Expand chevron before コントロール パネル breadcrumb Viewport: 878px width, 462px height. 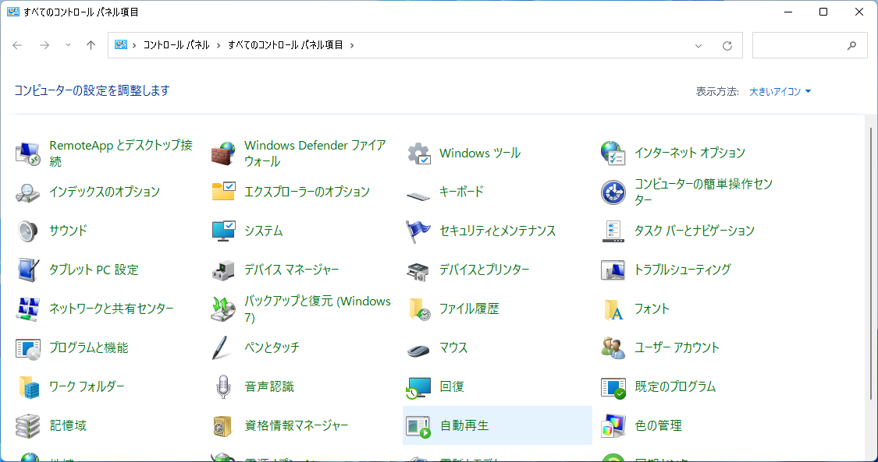134,45
